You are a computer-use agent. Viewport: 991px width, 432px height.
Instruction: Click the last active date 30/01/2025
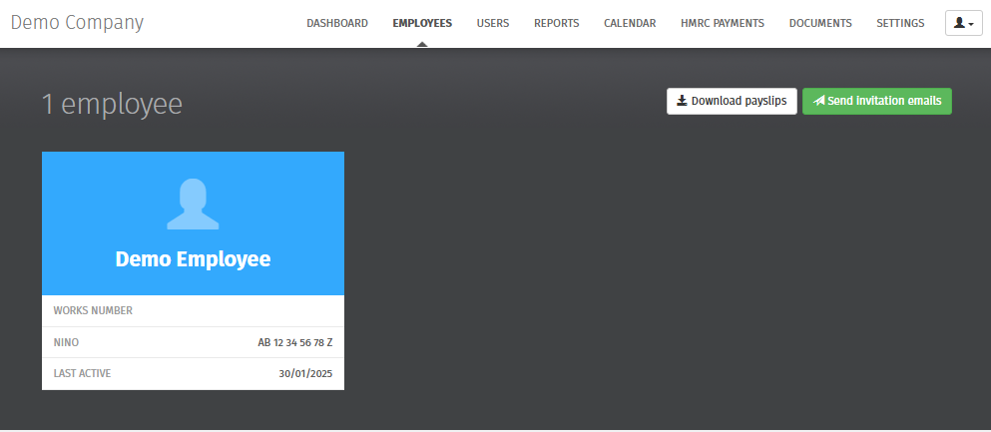tap(305, 373)
